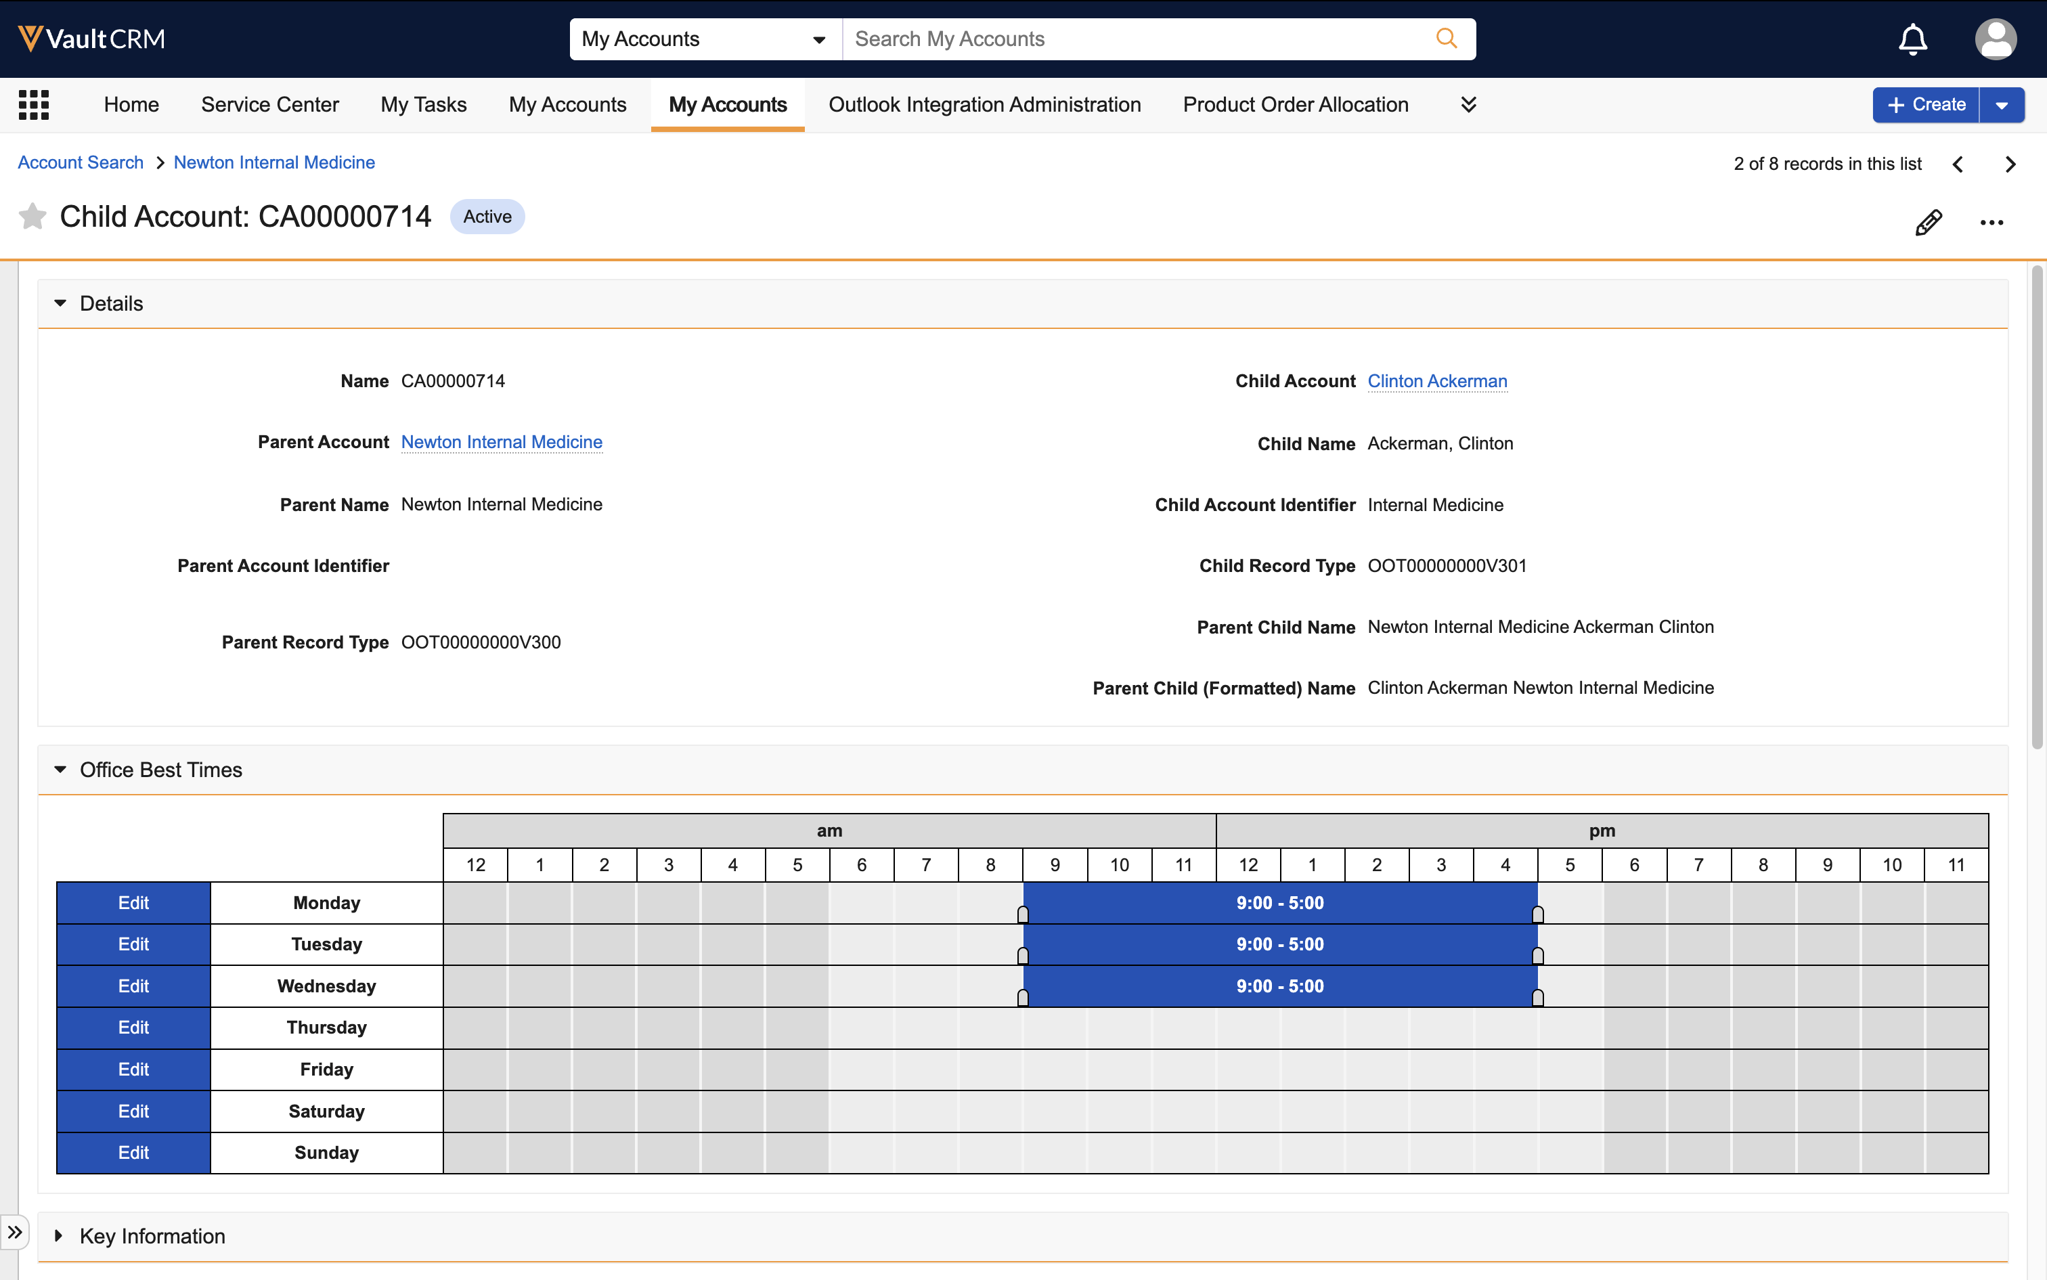Expand the left sidebar panel
The image size is (2047, 1280).
(16, 1232)
